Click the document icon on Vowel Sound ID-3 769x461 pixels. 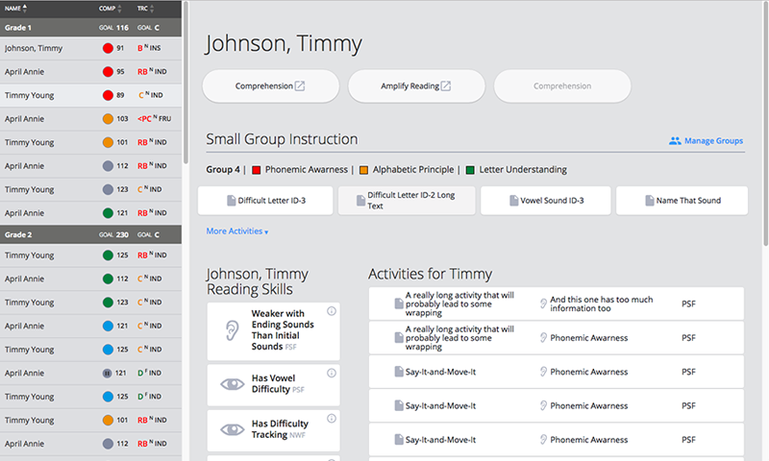513,201
